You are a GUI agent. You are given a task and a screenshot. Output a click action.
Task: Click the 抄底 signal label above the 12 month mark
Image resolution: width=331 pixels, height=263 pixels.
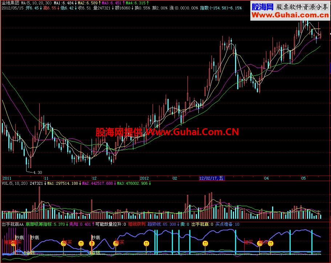(x=96, y=238)
